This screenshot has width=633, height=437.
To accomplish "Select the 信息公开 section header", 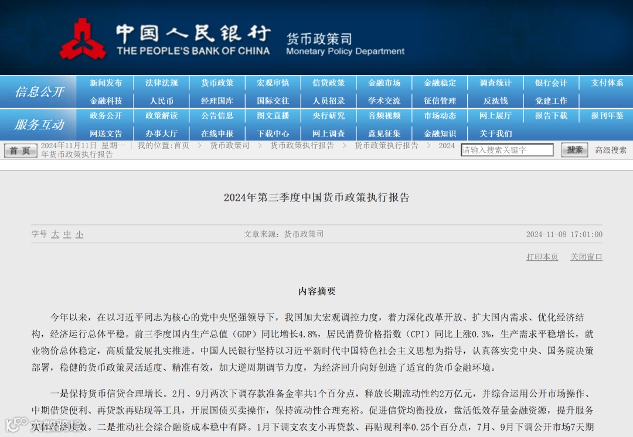I will point(39,91).
